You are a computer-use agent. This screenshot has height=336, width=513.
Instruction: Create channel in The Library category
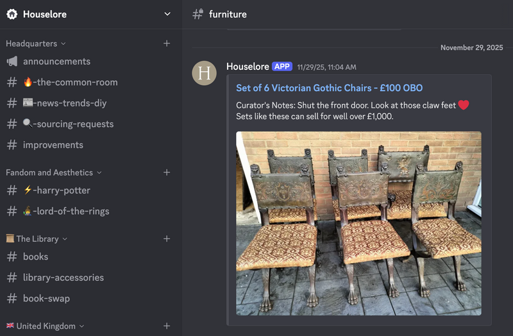[x=167, y=239]
